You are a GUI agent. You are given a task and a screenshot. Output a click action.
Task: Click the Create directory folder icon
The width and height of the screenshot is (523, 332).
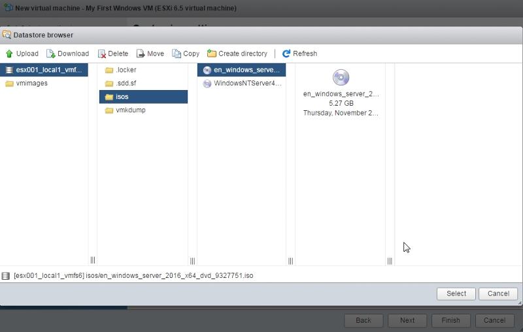[x=212, y=53]
